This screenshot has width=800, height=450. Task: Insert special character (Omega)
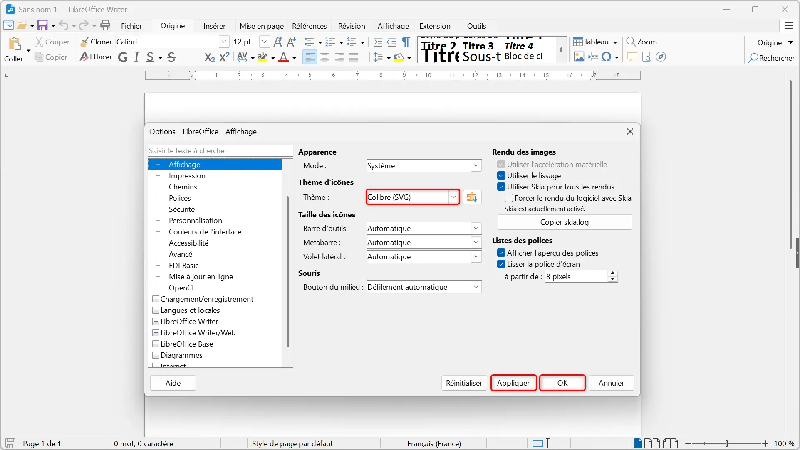607,57
